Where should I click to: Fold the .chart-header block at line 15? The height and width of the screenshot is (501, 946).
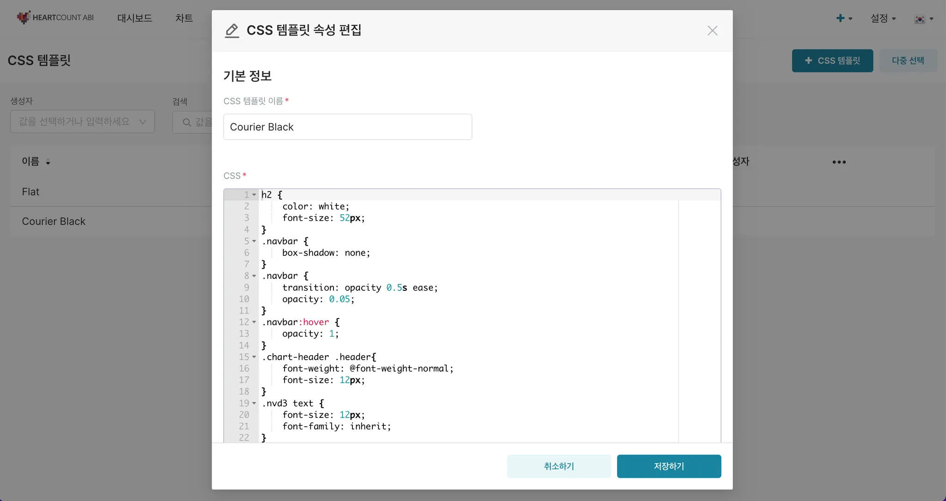(x=254, y=357)
